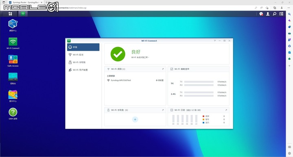Click the blue info legend swatch
This screenshot has height=157, width=293.
203,123
